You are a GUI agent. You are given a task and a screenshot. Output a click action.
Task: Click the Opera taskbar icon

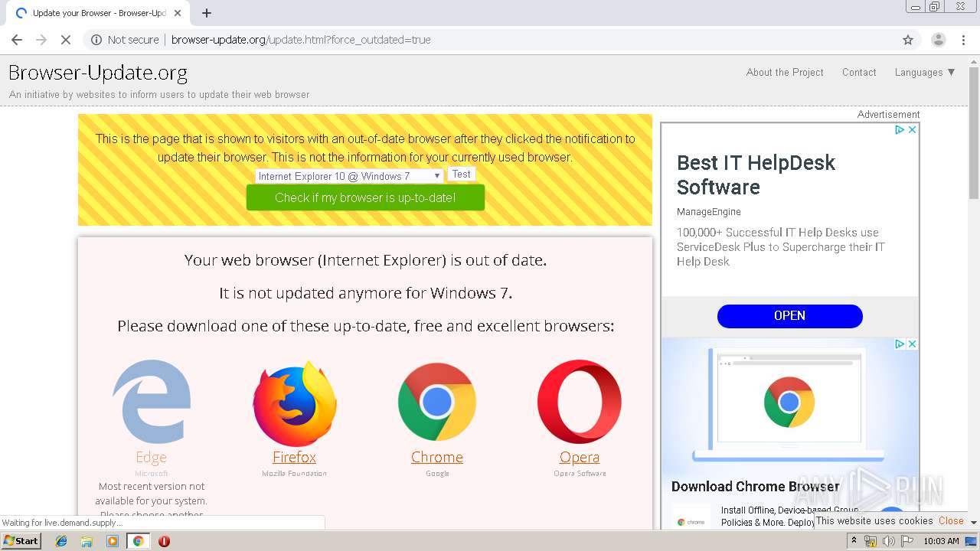pyautogui.click(x=164, y=541)
